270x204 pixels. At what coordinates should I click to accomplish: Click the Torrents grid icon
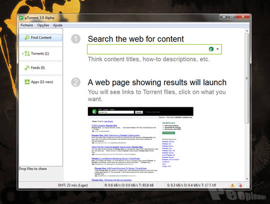[27, 54]
